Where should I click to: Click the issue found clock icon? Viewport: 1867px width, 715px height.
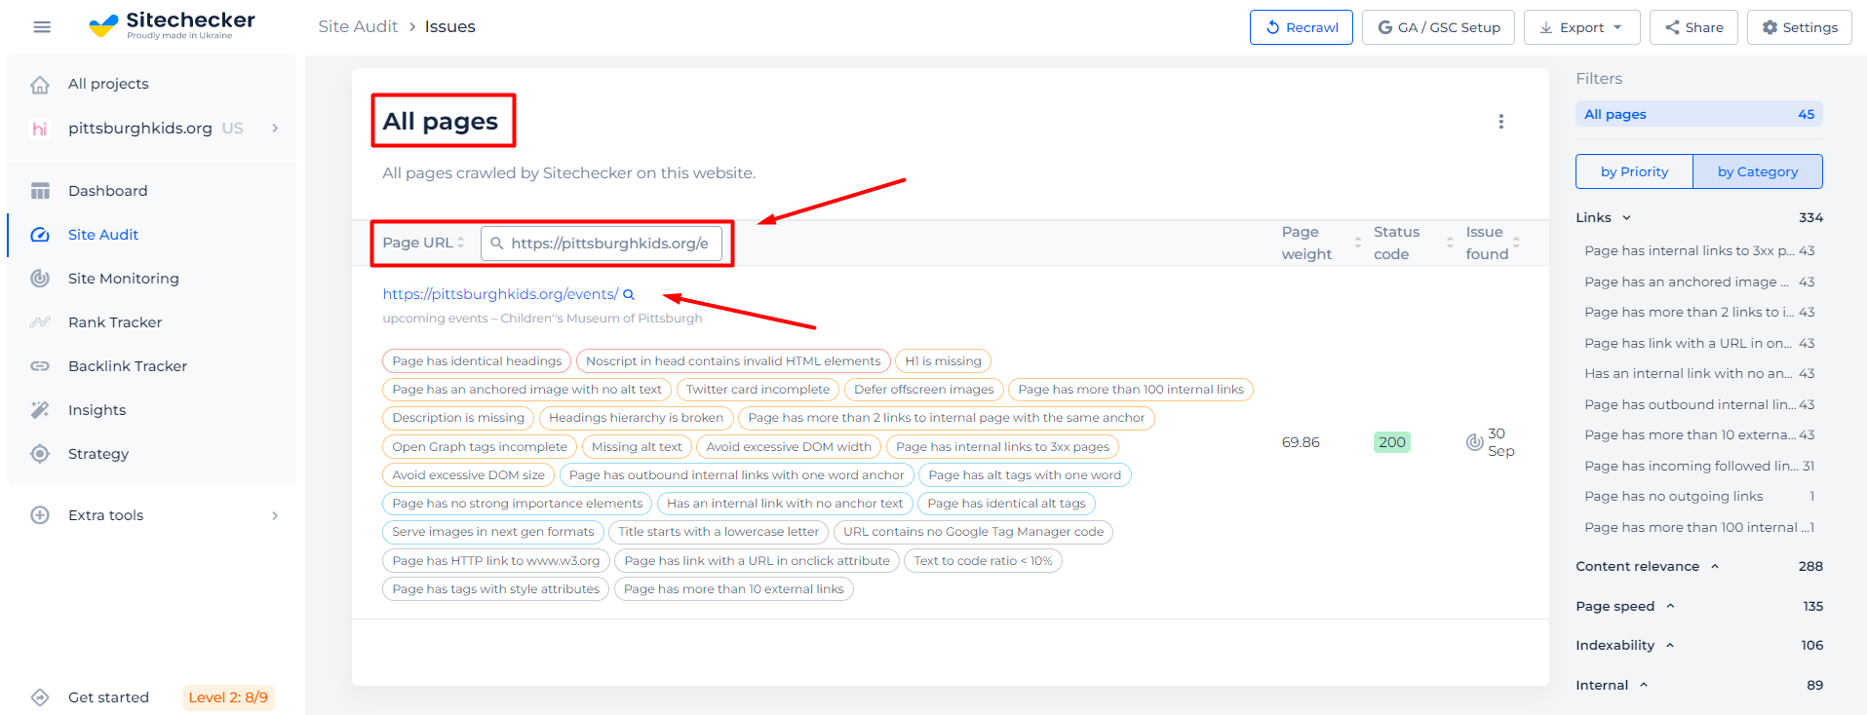click(x=1475, y=442)
